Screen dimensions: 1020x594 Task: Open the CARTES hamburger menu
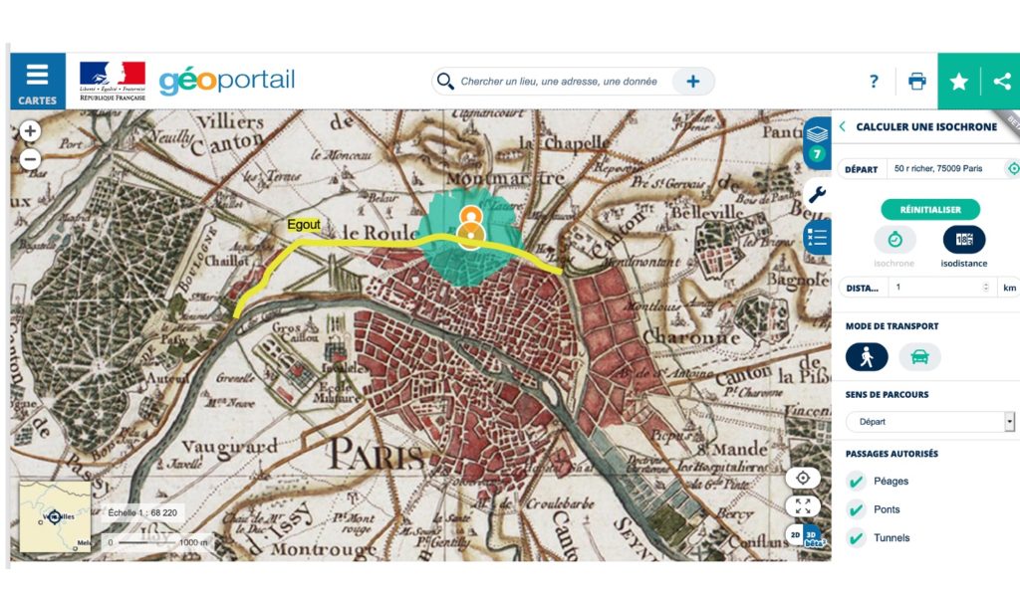click(38, 82)
